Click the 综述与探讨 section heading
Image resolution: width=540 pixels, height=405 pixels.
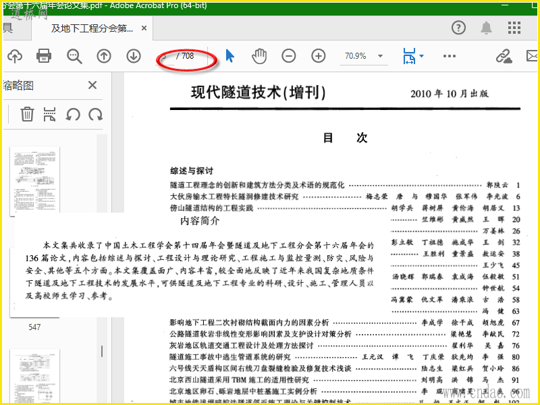coord(192,171)
